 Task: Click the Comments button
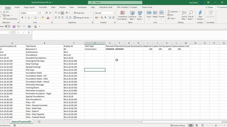pos(221,7)
